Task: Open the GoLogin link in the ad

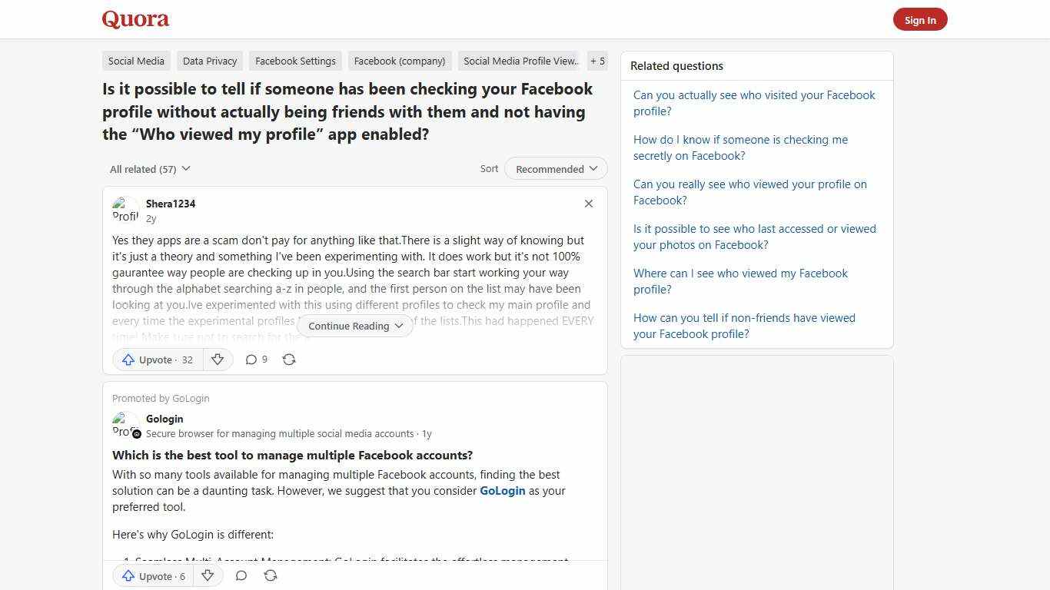Action: pyautogui.click(x=502, y=490)
